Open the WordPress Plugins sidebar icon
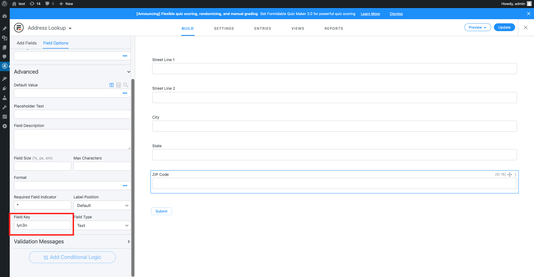534x277 pixels. [4, 88]
